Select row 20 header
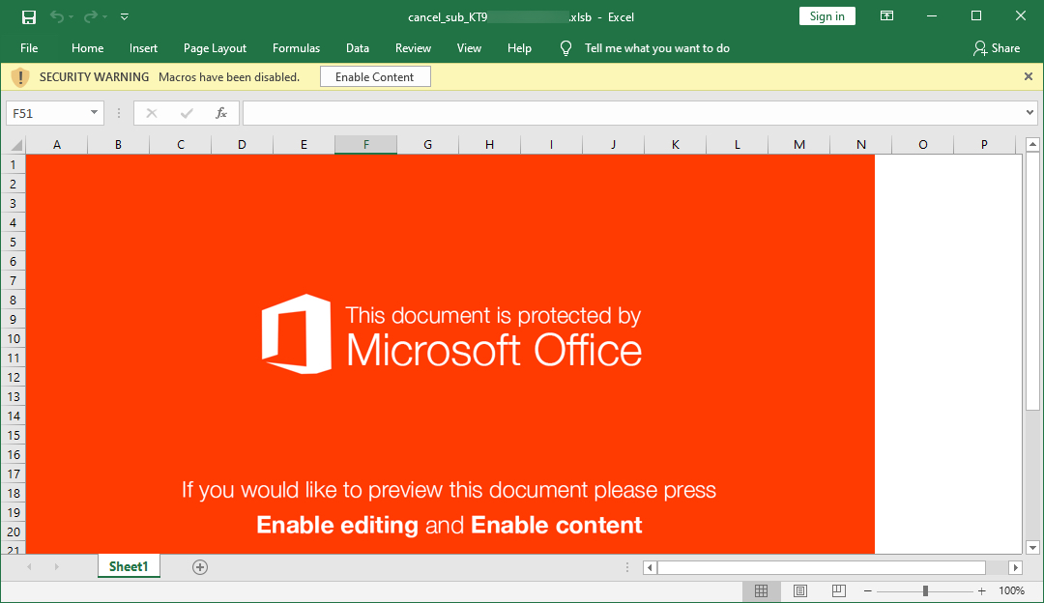The height and width of the screenshot is (603, 1044). point(13,531)
